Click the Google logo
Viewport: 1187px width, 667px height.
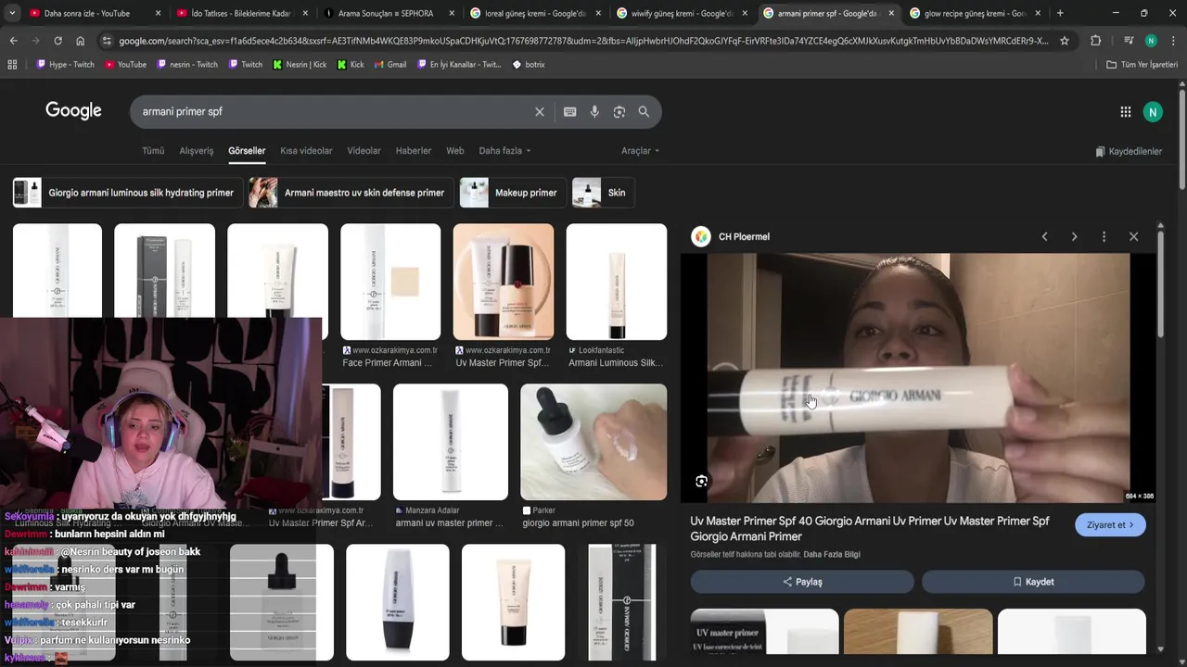coord(73,111)
